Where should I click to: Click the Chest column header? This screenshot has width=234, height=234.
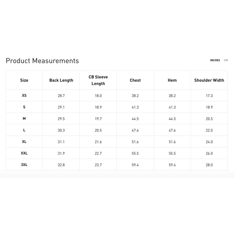point(135,80)
